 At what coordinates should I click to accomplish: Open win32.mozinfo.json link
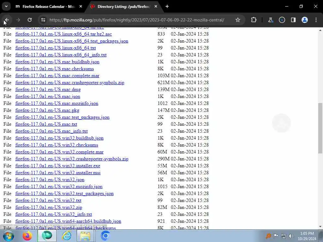click(x=59, y=187)
